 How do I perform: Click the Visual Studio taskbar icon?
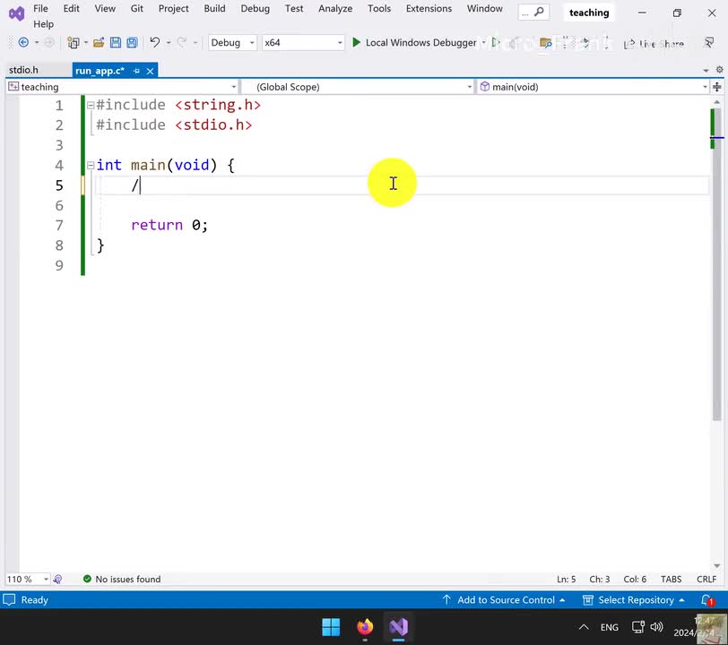click(398, 627)
